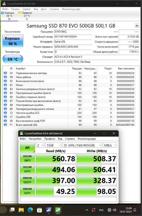
Task: Select the C: disk tab marked Тревога!
Action: pyautogui.click(x=27, y=16)
